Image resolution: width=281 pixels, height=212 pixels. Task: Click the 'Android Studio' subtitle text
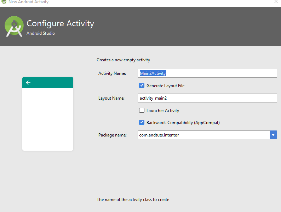point(41,33)
